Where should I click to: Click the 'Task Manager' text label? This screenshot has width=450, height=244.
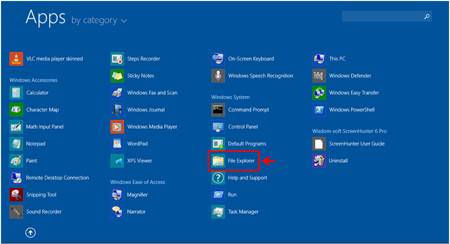point(243,212)
